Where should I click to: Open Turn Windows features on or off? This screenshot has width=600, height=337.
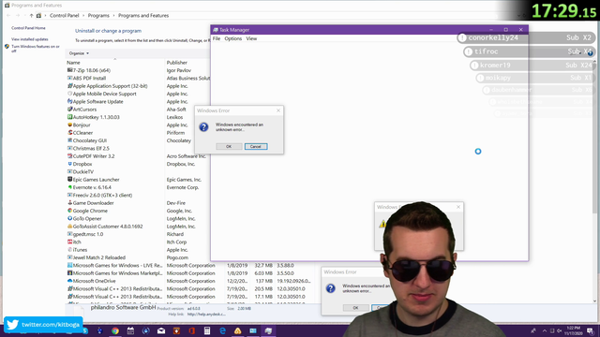click(x=36, y=49)
